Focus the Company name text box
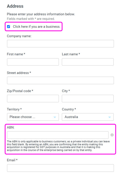 click(x=60, y=44)
